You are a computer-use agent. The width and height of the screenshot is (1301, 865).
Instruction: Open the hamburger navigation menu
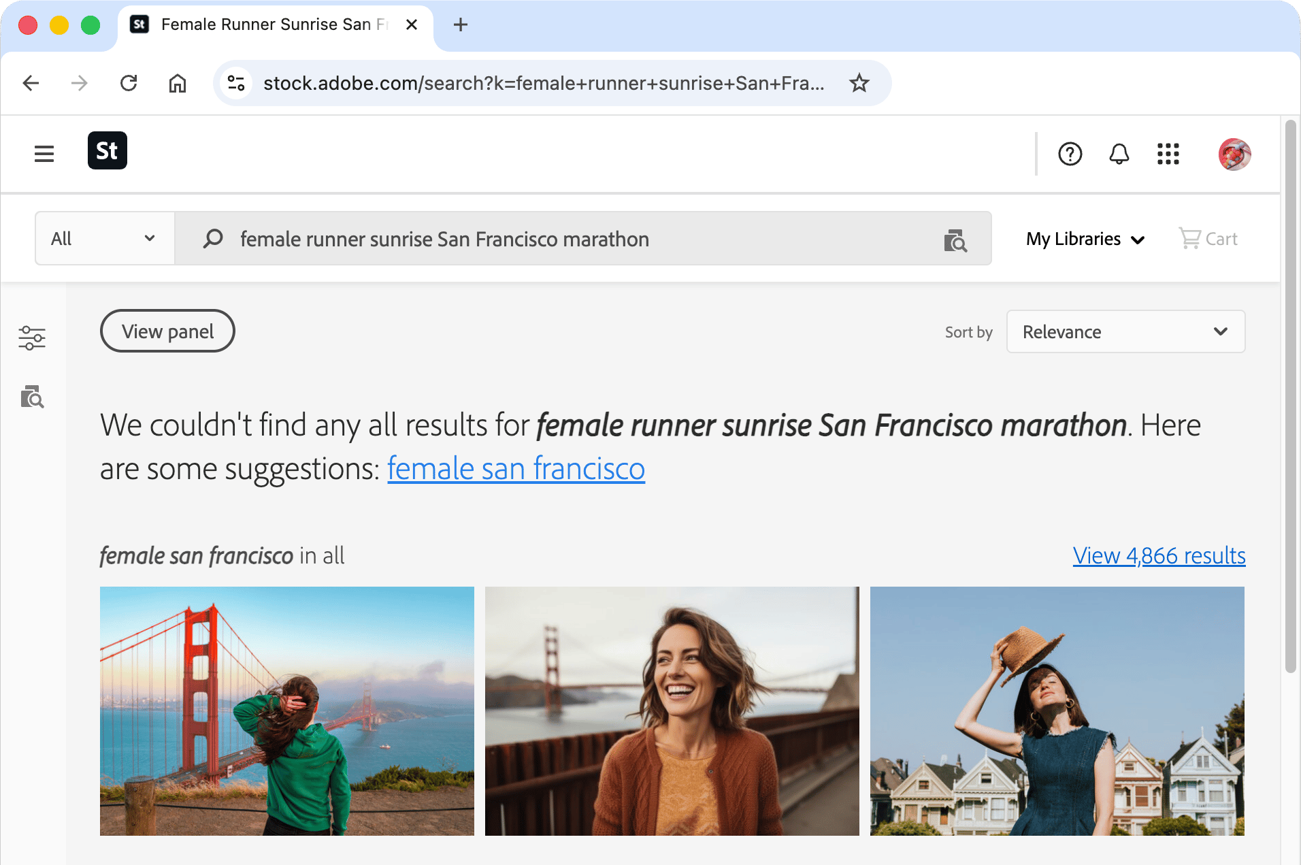(x=44, y=154)
